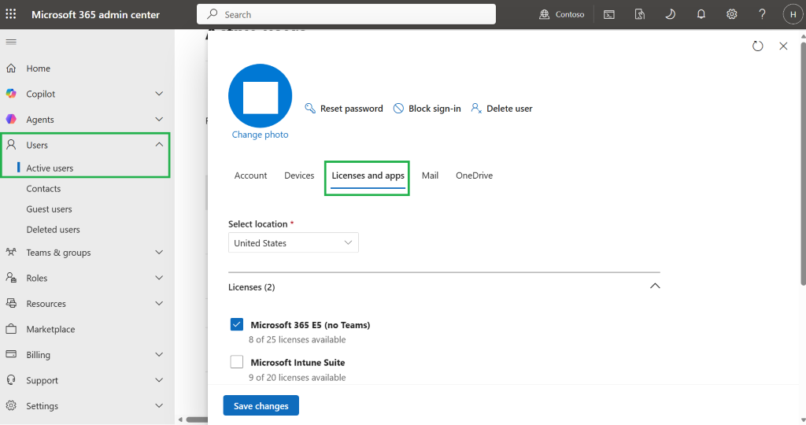Image resolution: width=806 pixels, height=425 pixels.
Task: Open notifications bell icon
Action: point(701,14)
